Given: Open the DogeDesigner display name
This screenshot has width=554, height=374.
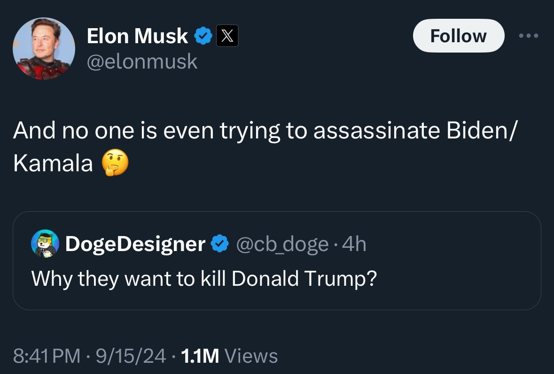Looking at the screenshot, I should pos(135,244).
